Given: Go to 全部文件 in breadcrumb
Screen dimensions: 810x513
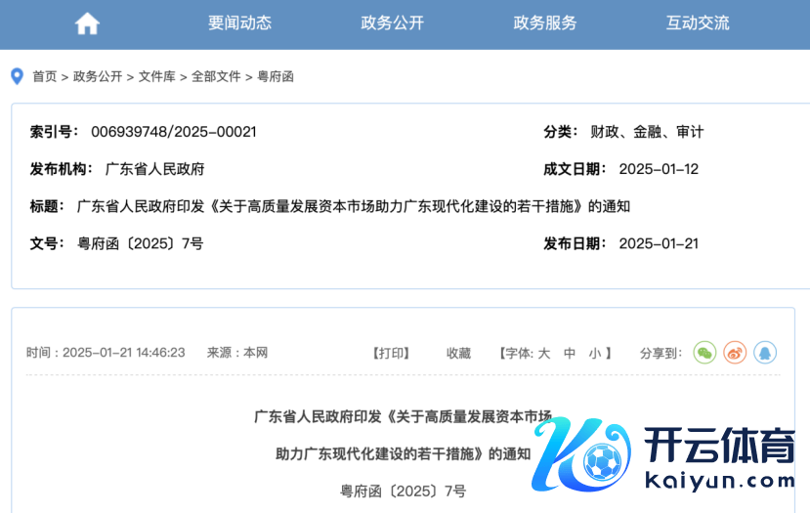Looking at the screenshot, I should (216, 76).
